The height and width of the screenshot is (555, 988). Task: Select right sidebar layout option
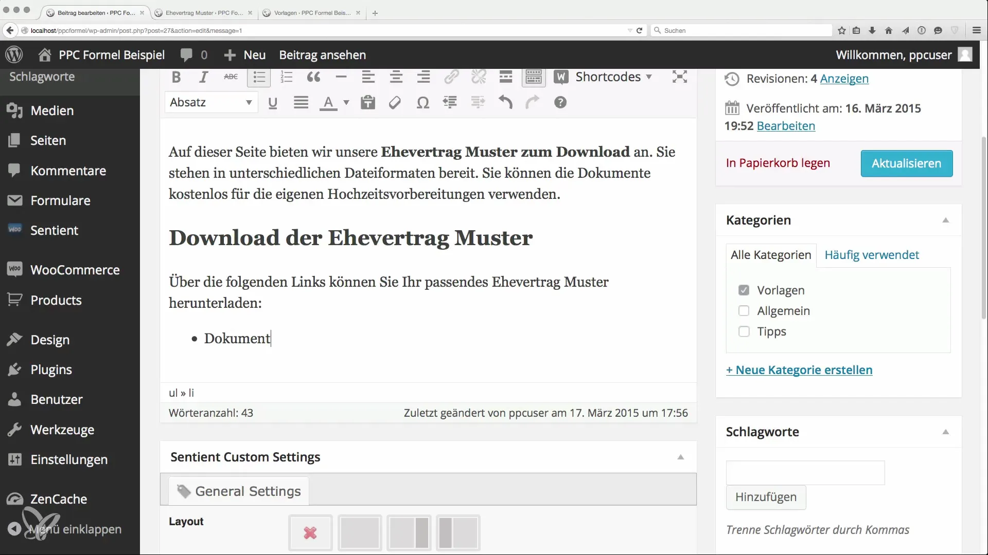(x=409, y=532)
